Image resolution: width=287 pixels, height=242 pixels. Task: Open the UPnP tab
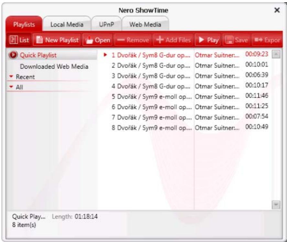pyautogui.click(x=106, y=24)
